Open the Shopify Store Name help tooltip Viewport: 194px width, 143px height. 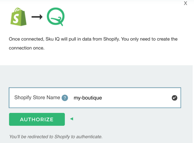65,98
